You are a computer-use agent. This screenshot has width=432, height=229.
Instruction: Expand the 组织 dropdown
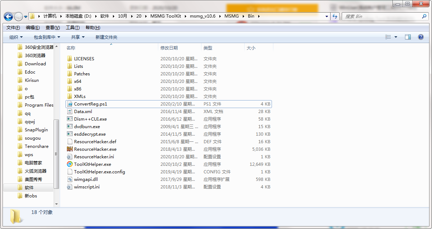point(16,37)
